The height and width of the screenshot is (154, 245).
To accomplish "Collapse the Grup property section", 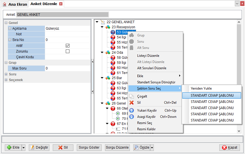I will (6, 63).
